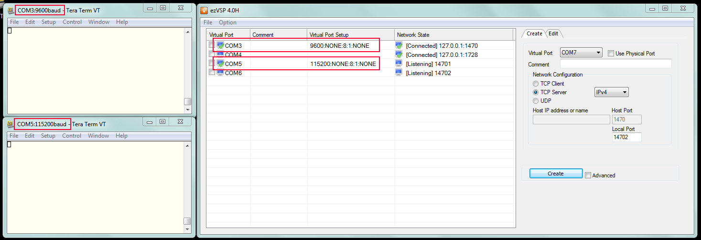Select [Connected] 127.0.0.1:1728 text
Image resolution: width=701 pixels, height=240 pixels.
pos(442,55)
